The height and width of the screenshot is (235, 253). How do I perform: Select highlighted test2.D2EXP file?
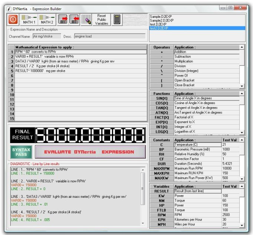pyautogui.click(x=197, y=28)
